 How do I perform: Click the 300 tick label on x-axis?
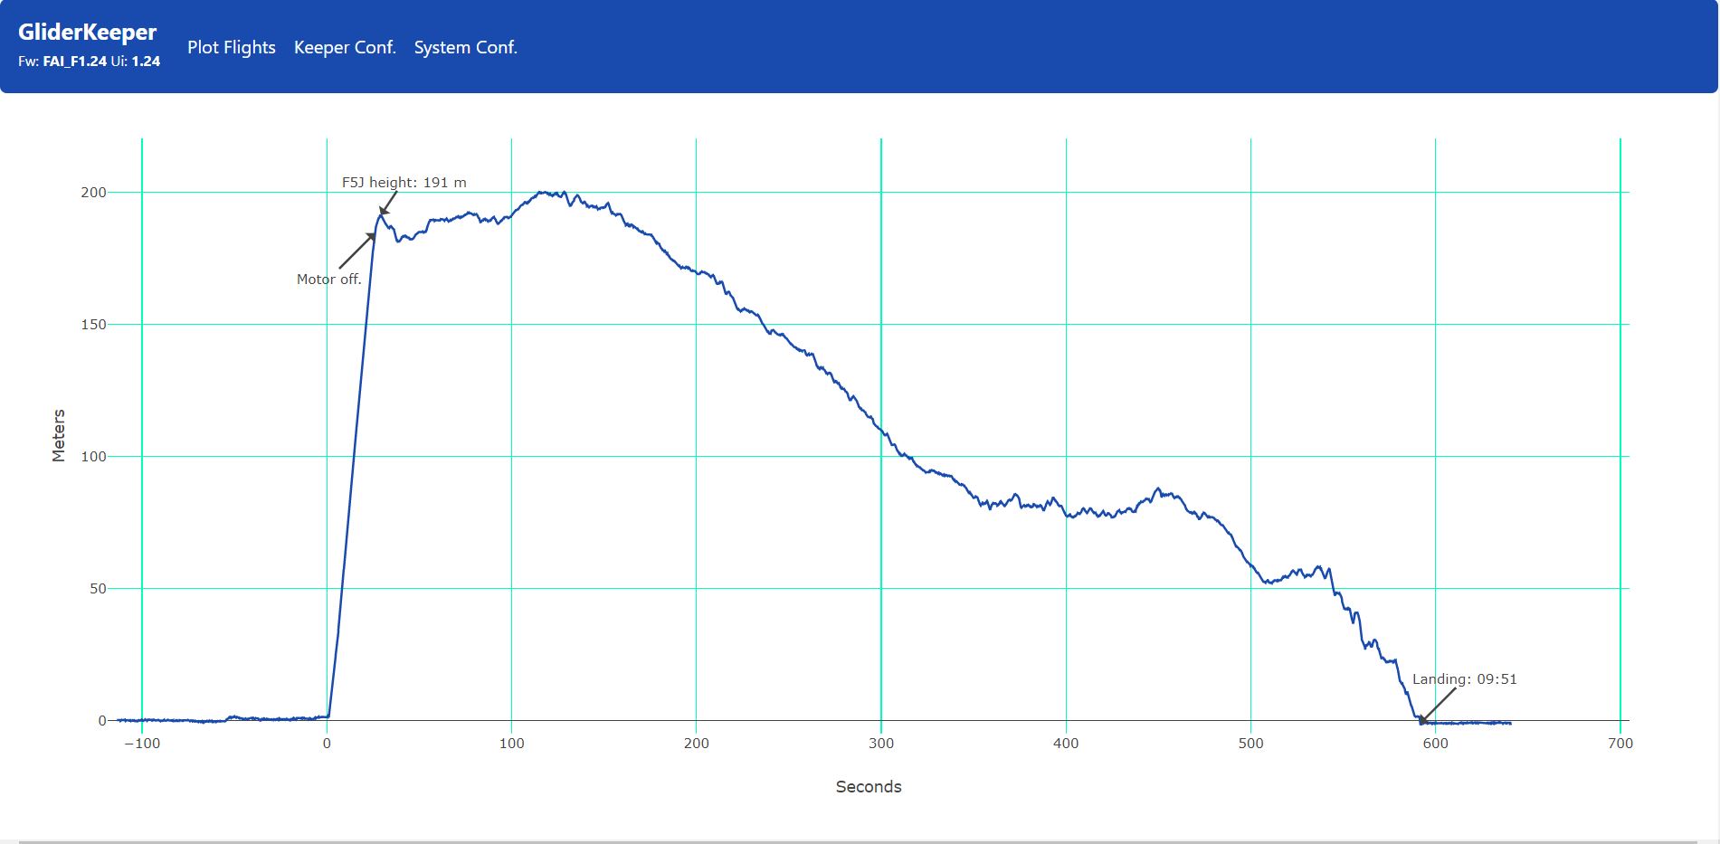click(x=880, y=744)
